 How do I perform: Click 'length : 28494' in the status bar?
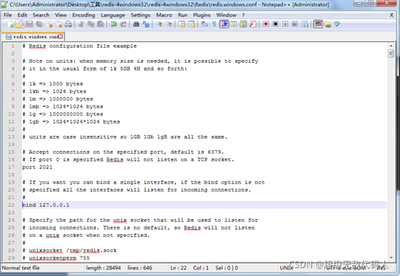(103, 268)
